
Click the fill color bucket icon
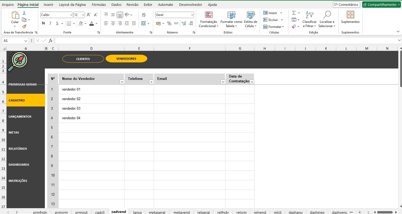pyautogui.click(x=81, y=23)
